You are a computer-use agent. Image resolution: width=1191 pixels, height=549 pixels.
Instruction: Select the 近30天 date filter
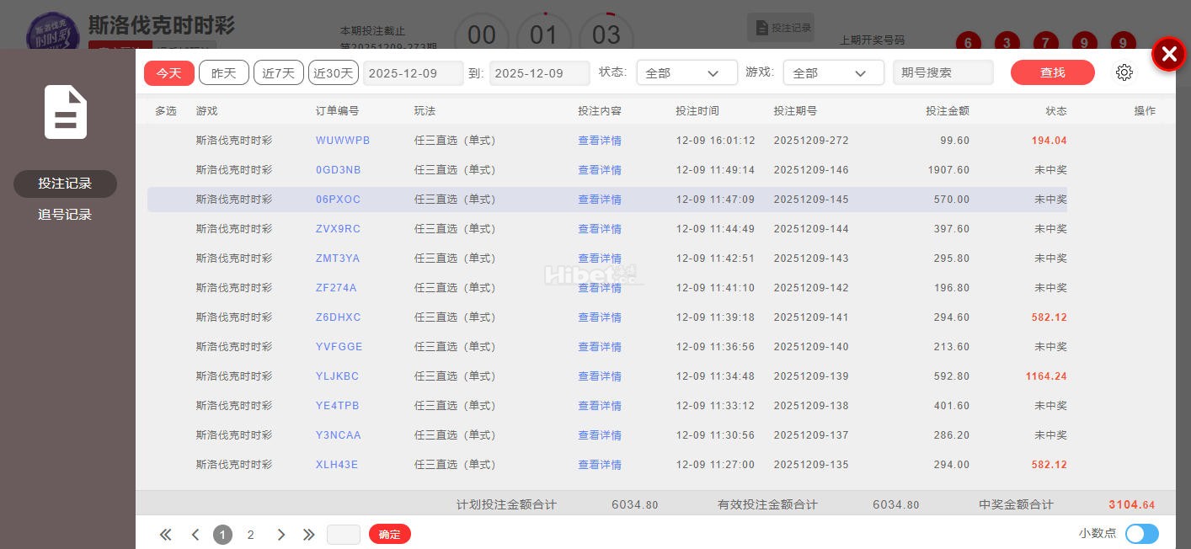pos(333,73)
